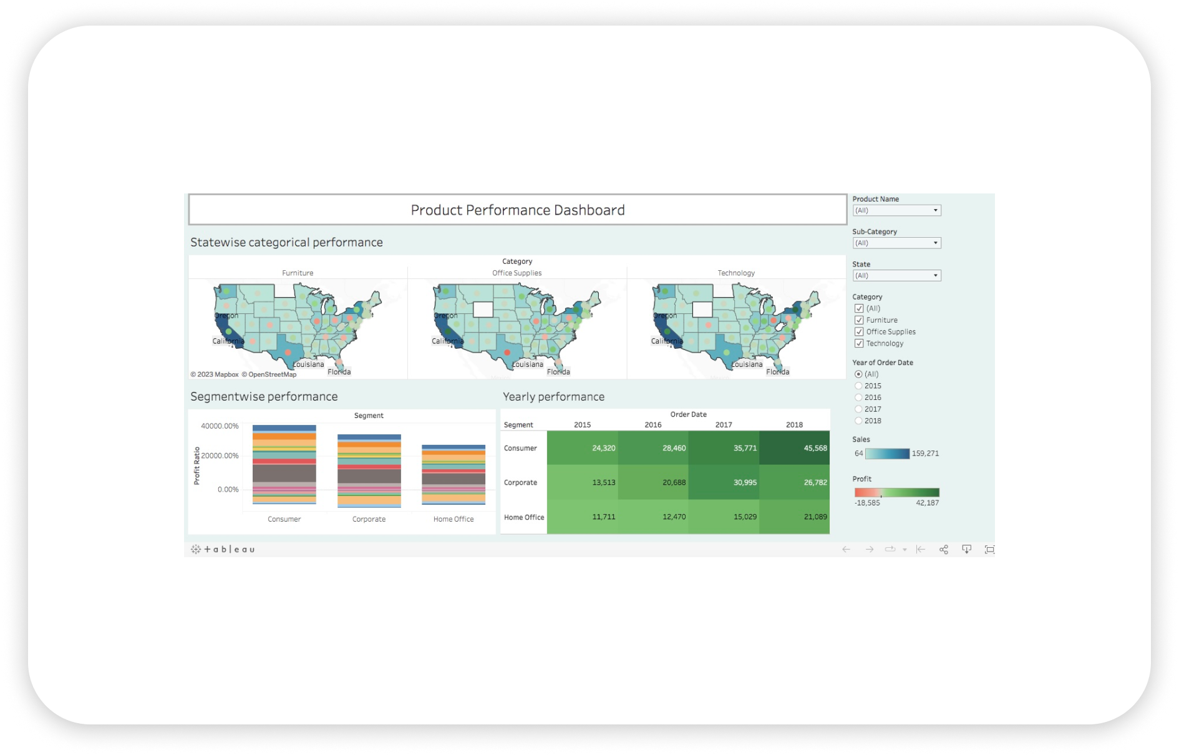Disable the Technology category checkbox
Screen dimensions: 1179x755
(x=860, y=343)
